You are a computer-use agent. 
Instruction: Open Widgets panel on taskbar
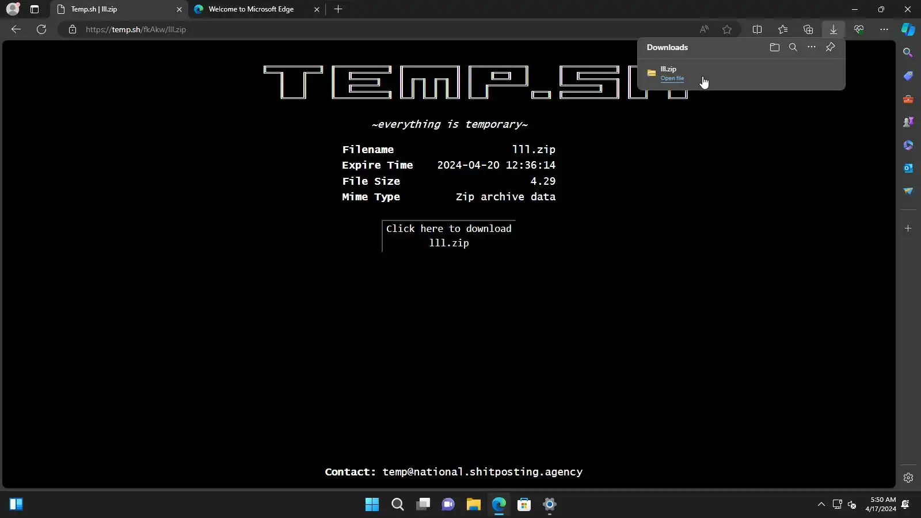click(x=16, y=505)
